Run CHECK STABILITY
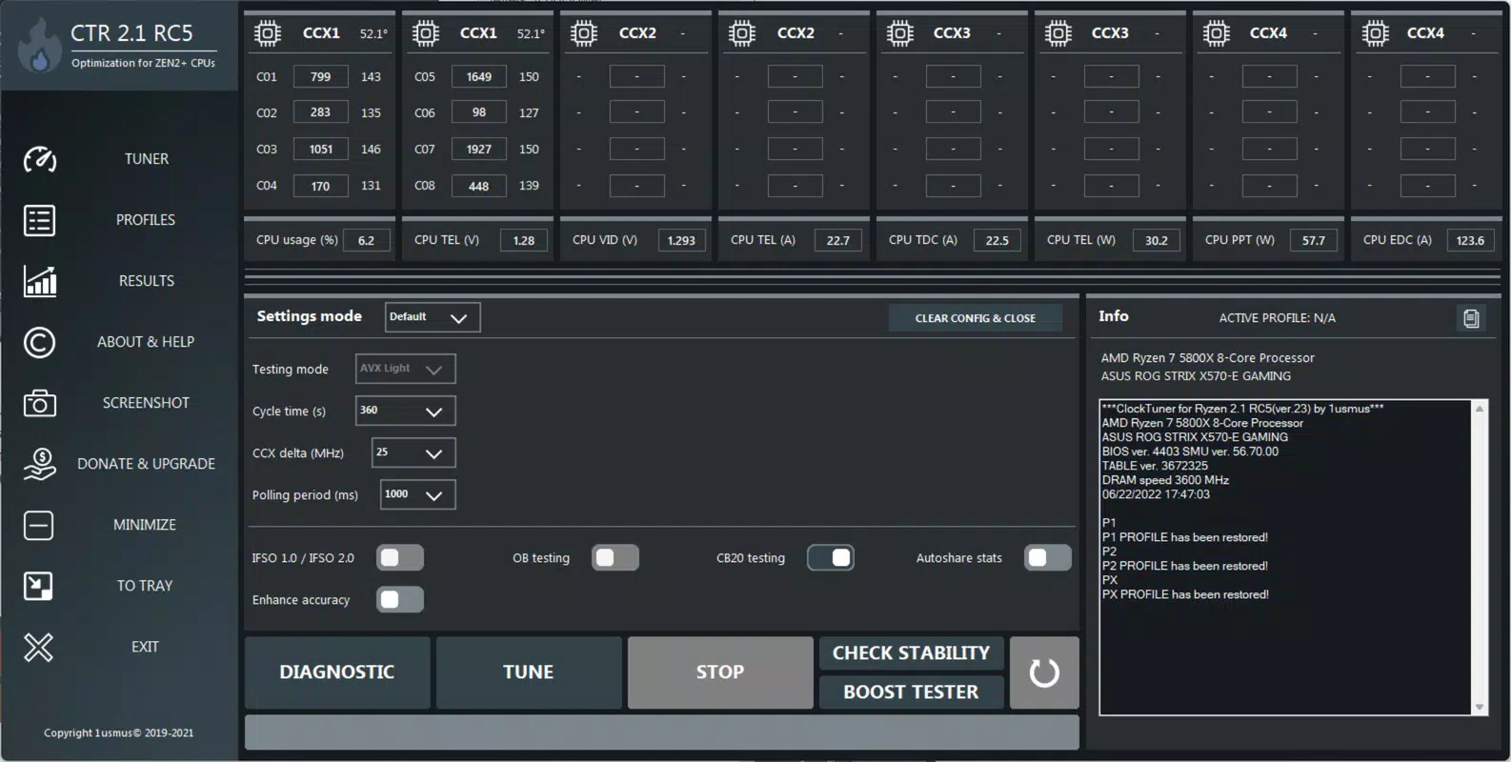The width and height of the screenshot is (1511, 762). coord(911,653)
